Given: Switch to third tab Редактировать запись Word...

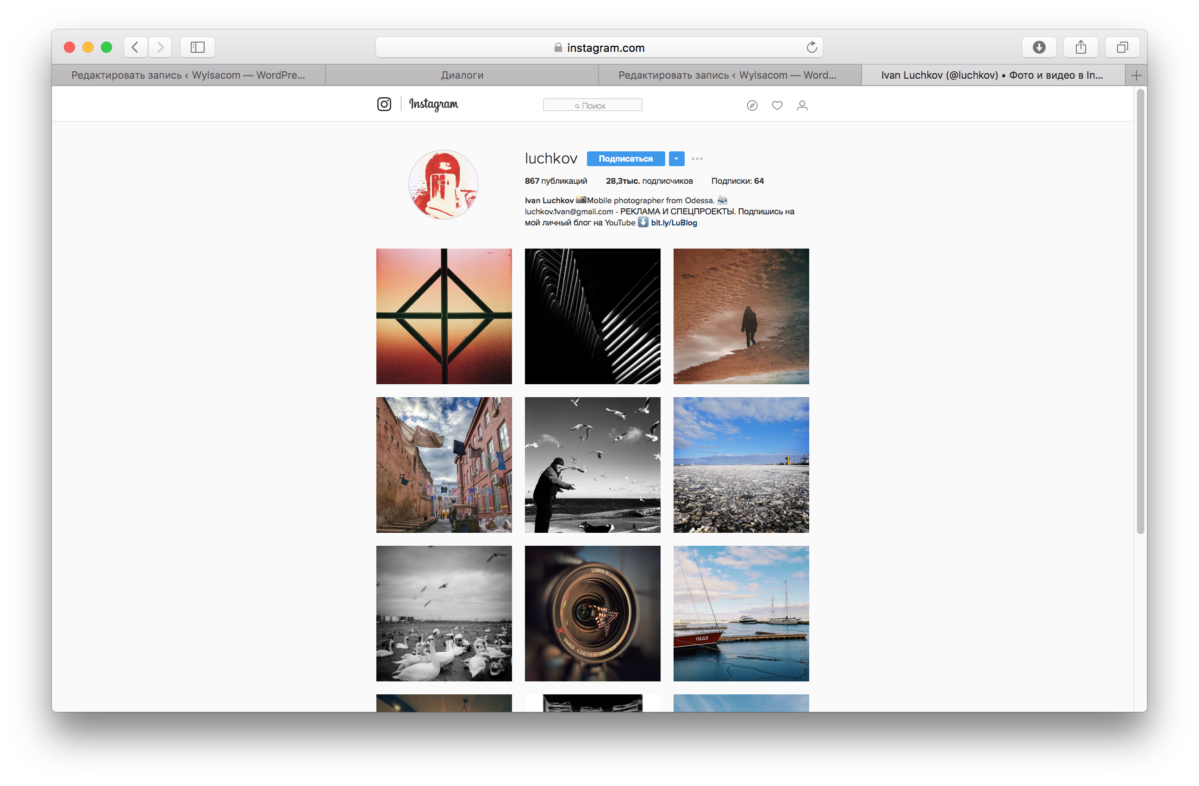Looking at the screenshot, I should point(730,75).
